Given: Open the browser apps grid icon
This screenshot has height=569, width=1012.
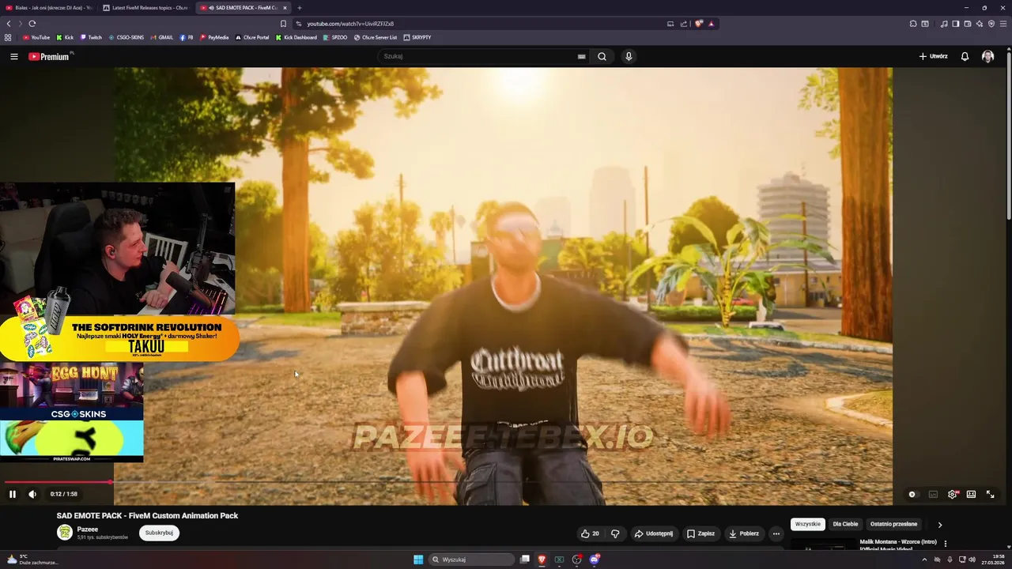Looking at the screenshot, I should tap(8, 37).
